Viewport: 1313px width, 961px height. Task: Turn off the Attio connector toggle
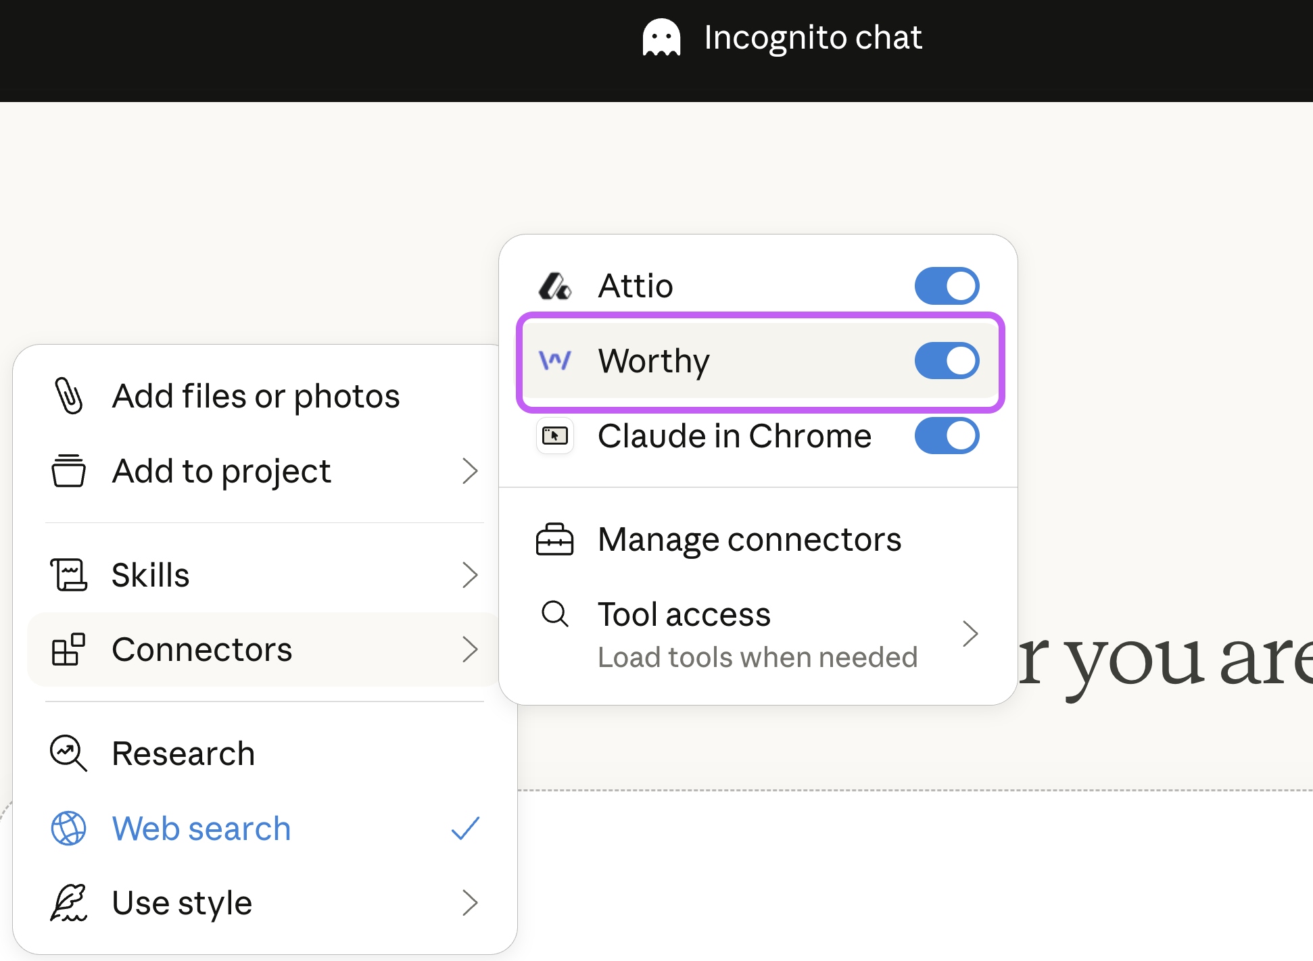click(x=947, y=286)
